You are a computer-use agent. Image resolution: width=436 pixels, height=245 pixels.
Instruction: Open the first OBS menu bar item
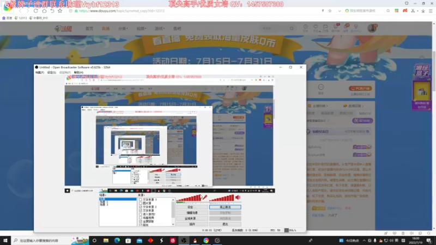tap(39, 72)
